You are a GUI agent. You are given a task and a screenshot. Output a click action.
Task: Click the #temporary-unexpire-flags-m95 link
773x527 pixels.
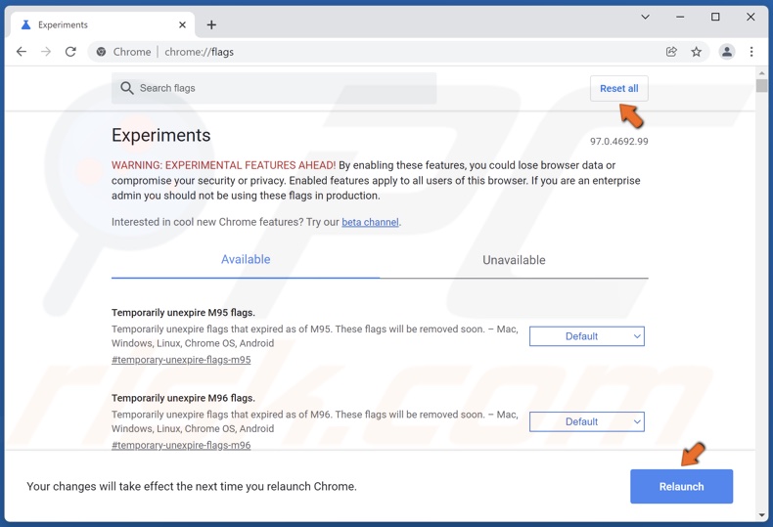(181, 360)
